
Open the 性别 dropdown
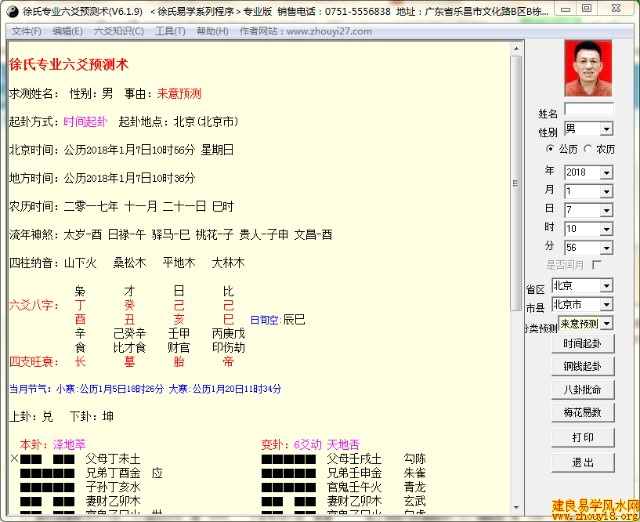pyautogui.click(x=606, y=129)
